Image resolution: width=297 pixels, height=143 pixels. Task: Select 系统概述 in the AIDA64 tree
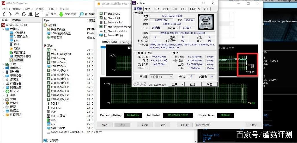tap(20, 33)
